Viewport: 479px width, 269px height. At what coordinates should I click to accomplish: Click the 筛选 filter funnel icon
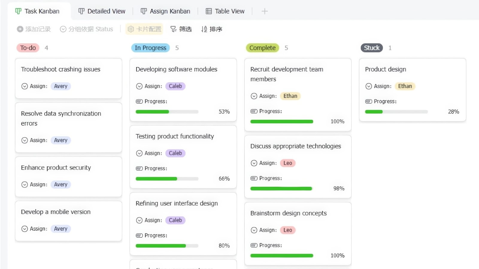point(173,29)
